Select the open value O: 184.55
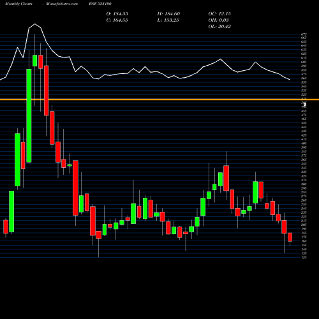Image resolution: width=319 pixels, height=319 pixels. tap(117, 14)
